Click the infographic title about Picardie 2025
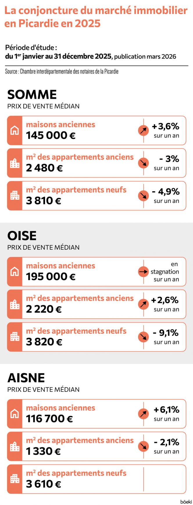This screenshot has height=505, width=193. coord(96,17)
